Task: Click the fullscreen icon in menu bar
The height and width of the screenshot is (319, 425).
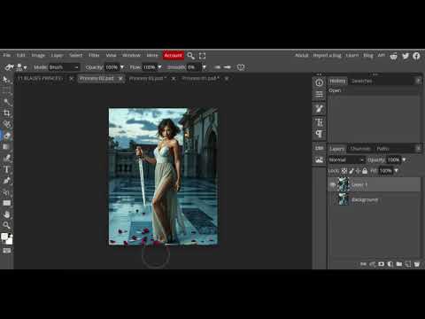Action: [202, 56]
